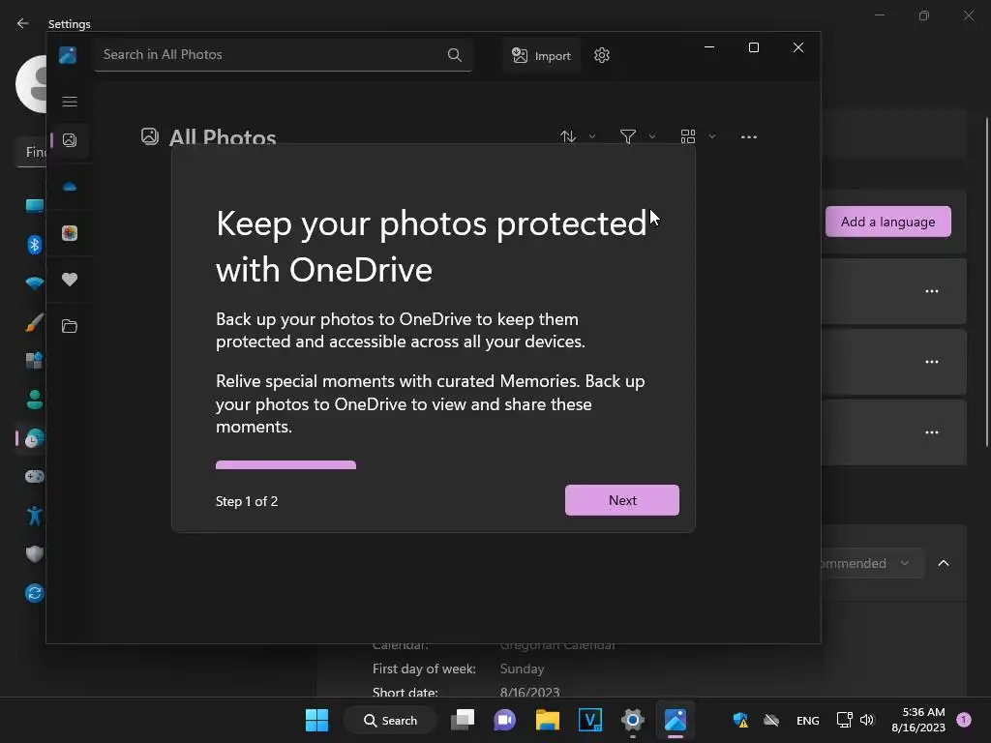This screenshot has height=743, width=991.
Task: Open File Explorer from taskbar
Action: tap(548, 720)
